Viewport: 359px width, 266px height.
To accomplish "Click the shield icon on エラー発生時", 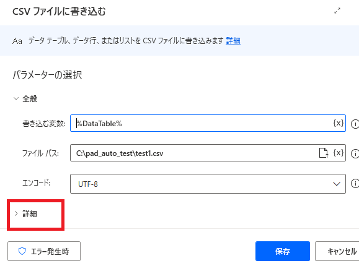I will tap(22, 251).
